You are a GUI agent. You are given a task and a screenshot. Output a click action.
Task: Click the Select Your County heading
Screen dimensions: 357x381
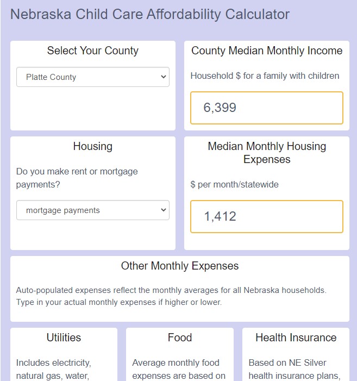tap(93, 51)
